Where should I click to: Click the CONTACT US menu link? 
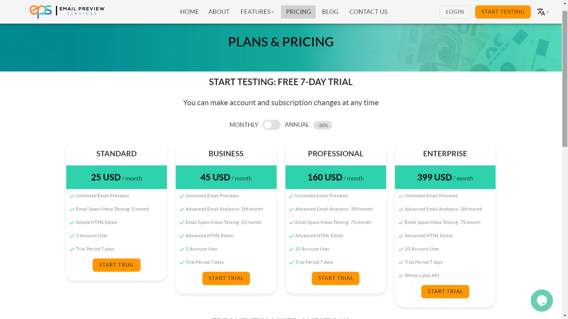point(368,11)
